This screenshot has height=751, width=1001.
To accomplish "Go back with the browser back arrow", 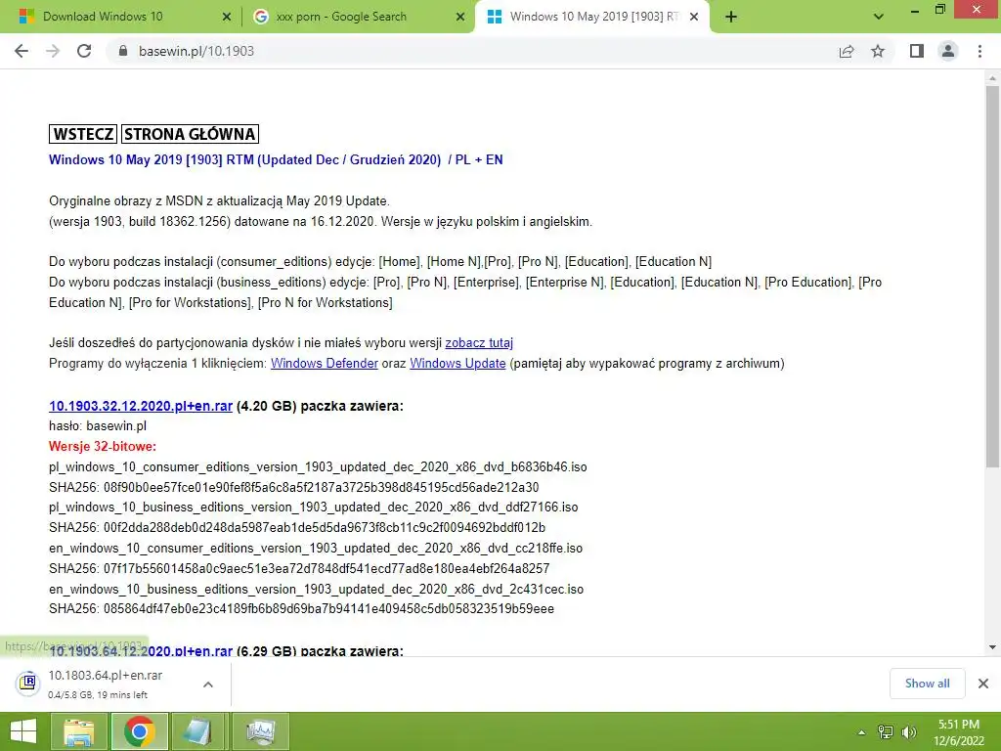I will click(22, 51).
